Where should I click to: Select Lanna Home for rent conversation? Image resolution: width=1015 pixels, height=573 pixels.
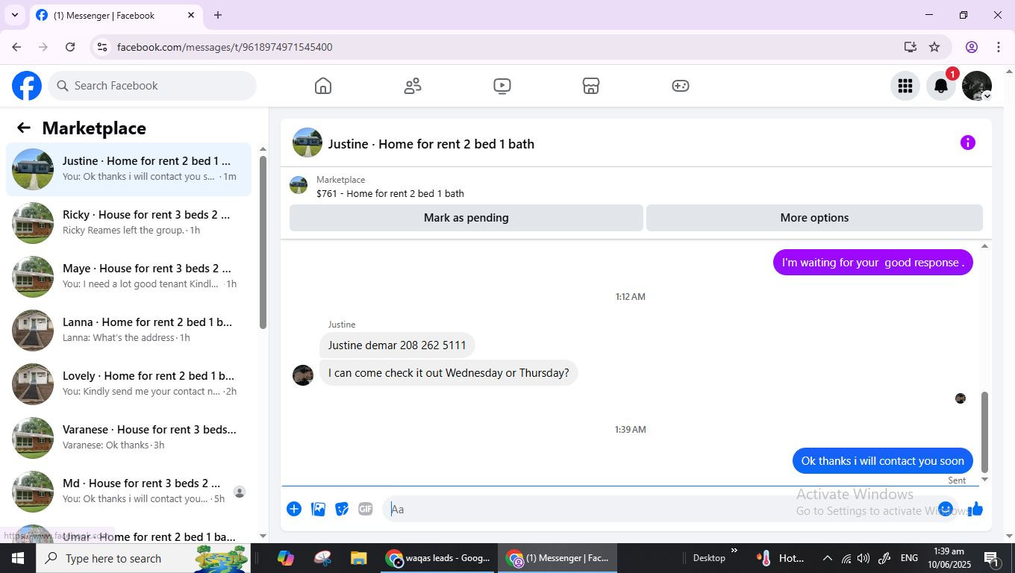[129, 331]
